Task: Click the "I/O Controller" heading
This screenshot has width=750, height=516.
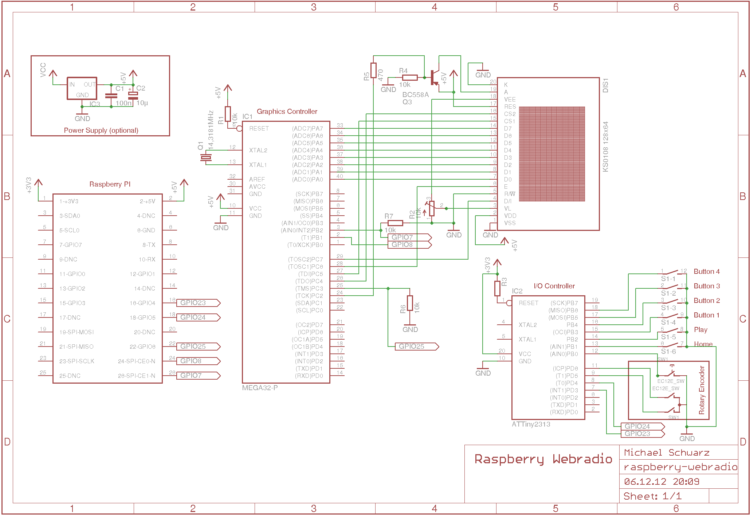Action: (x=554, y=286)
